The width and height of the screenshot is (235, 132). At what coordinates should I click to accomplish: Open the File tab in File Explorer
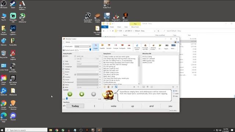(105, 27)
